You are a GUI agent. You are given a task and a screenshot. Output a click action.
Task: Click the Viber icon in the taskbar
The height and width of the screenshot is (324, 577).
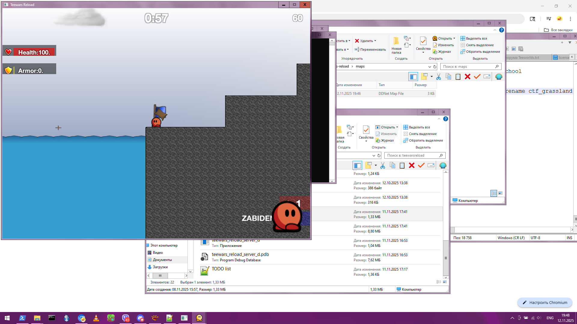(126, 318)
